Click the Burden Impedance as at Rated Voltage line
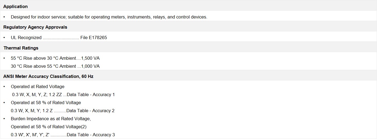The width and height of the screenshot is (377, 140). coord(51,119)
